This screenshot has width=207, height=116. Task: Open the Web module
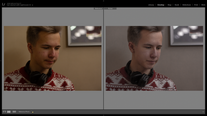(x=203, y=5)
